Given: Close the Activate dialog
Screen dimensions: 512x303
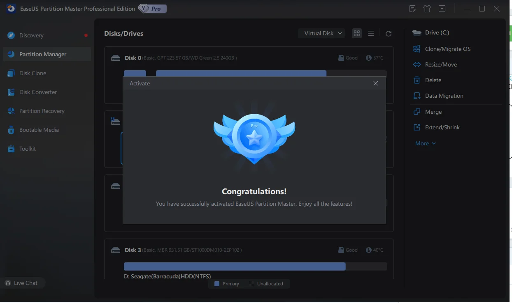Looking at the screenshot, I should (376, 83).
